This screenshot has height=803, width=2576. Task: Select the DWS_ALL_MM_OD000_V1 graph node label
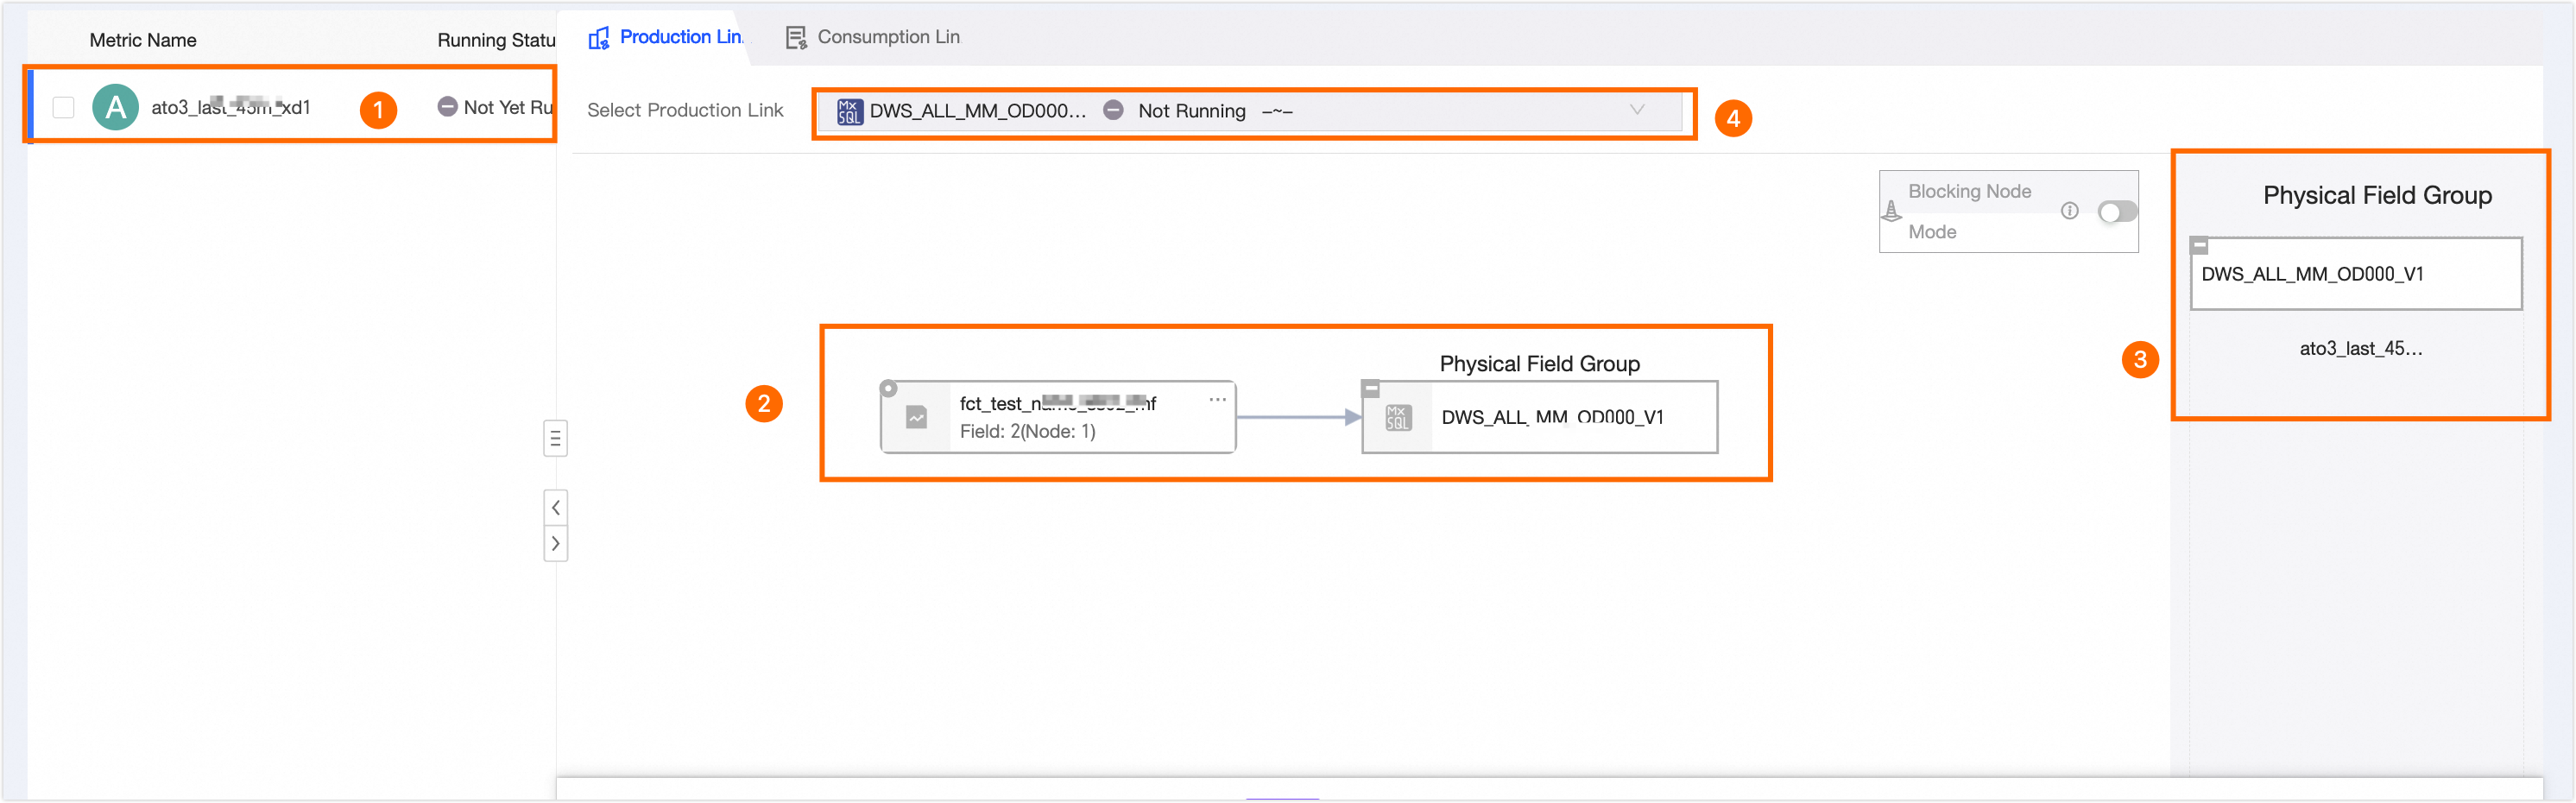[1552, 417]
